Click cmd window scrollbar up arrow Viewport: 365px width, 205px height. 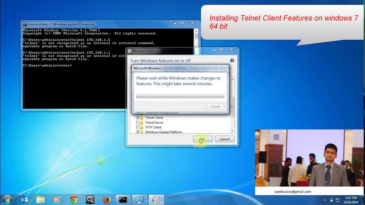click(196, 31)
